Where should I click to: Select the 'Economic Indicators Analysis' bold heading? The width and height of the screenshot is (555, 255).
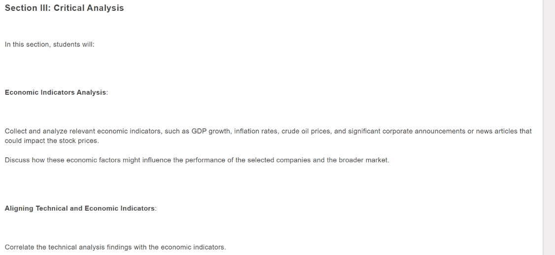point(55,92)
